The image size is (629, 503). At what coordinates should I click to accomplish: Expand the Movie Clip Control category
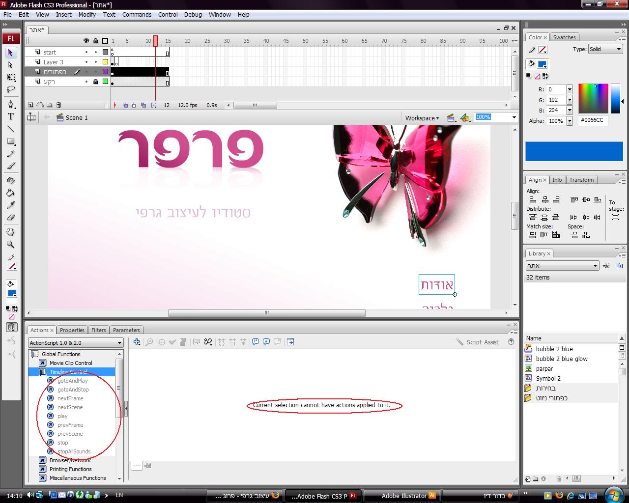tap(70, 363)
